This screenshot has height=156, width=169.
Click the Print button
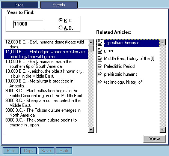[11, 151]
